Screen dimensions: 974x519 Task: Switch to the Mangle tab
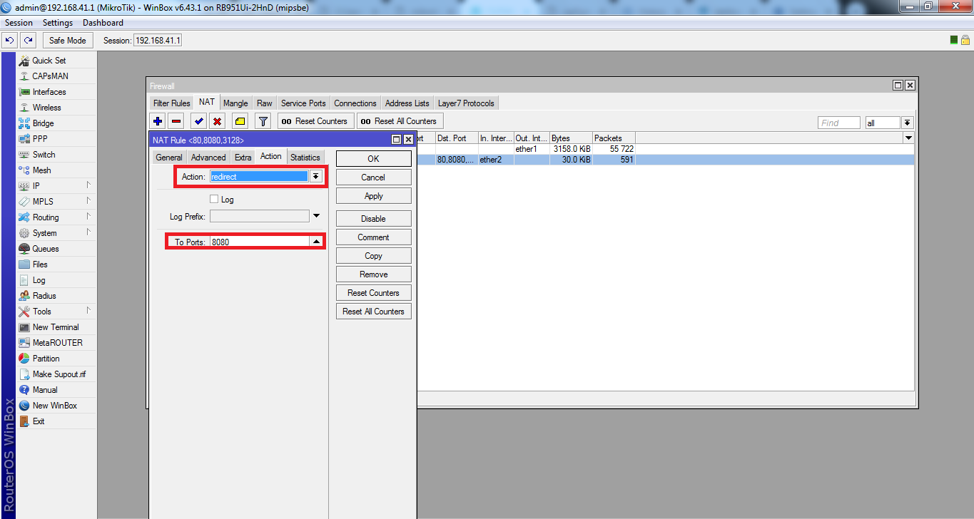pos(235,103)
